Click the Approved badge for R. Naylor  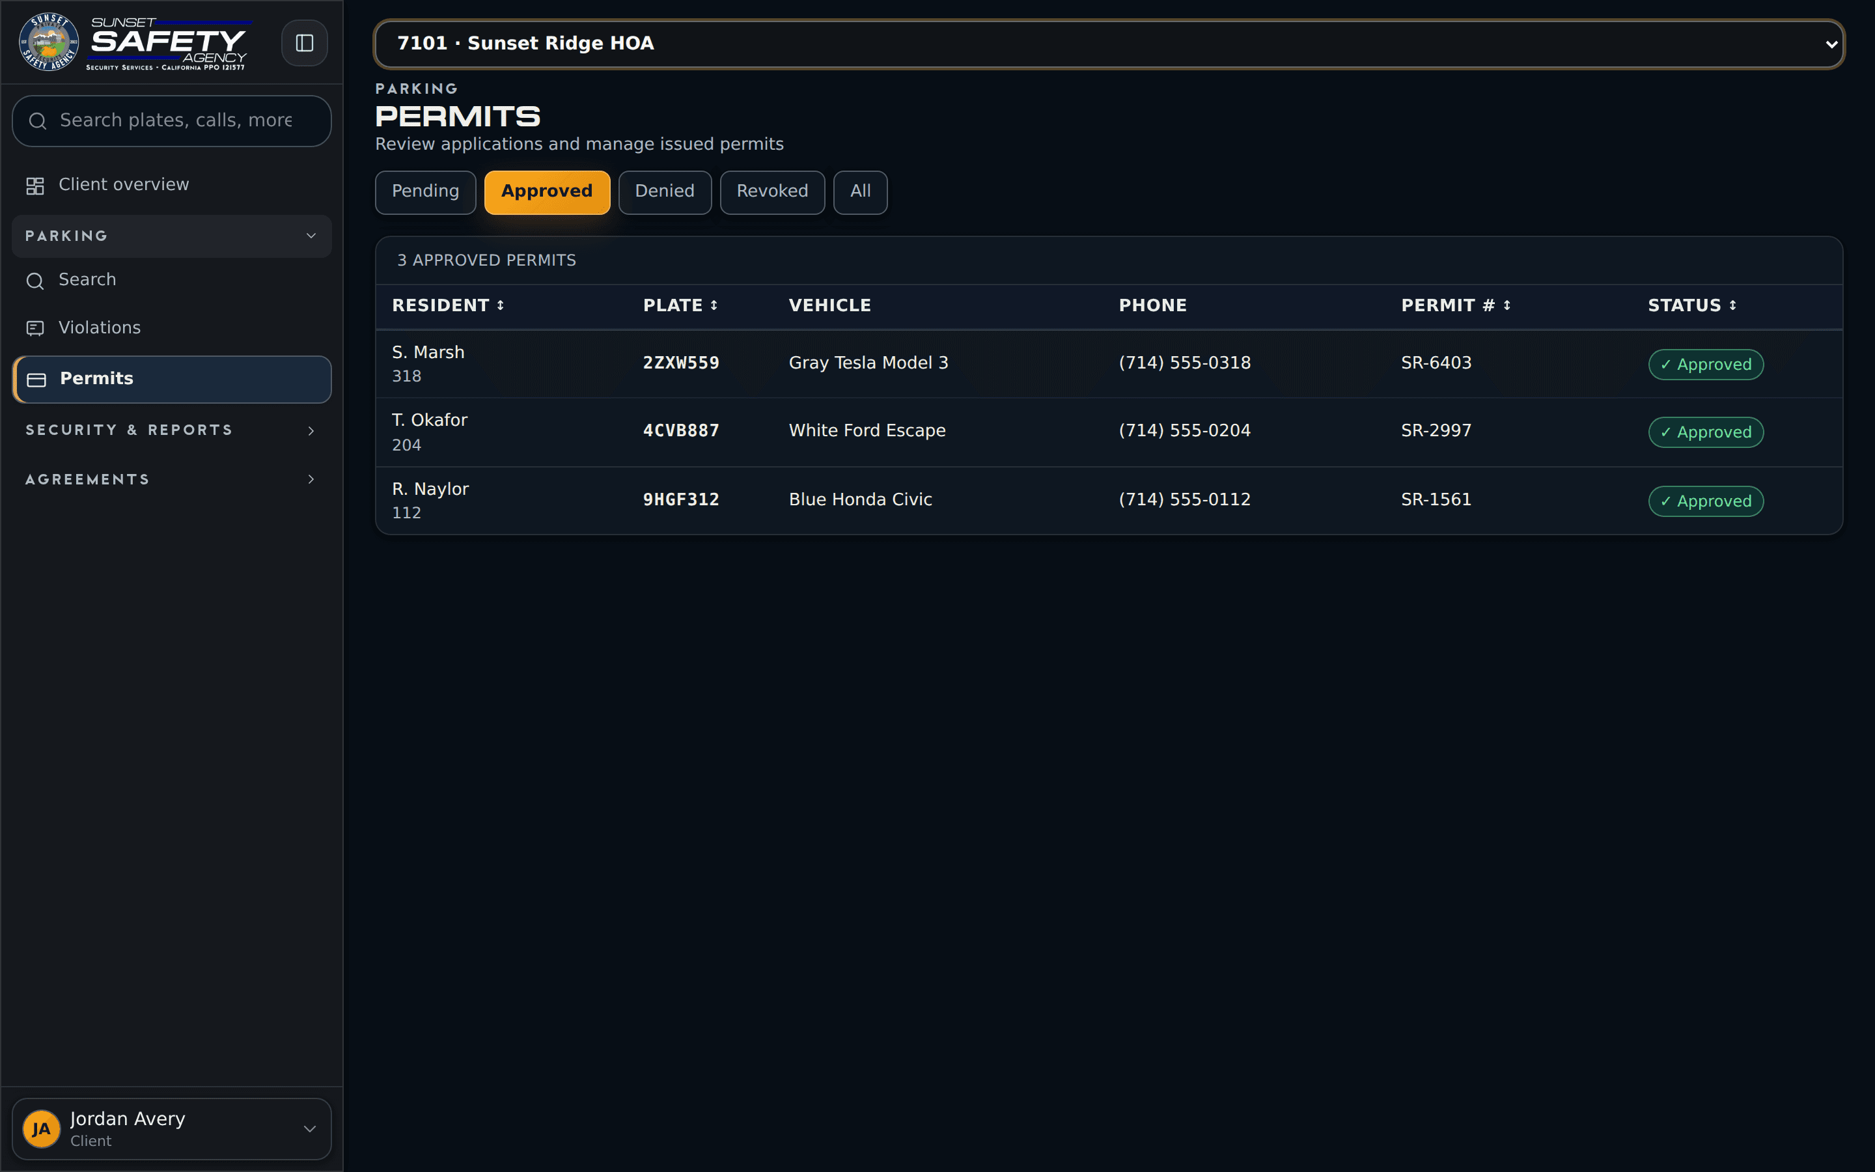1705,501
